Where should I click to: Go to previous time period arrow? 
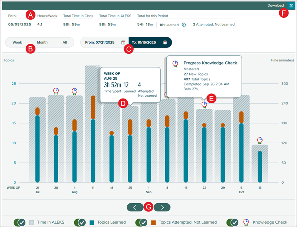point(135,207)
